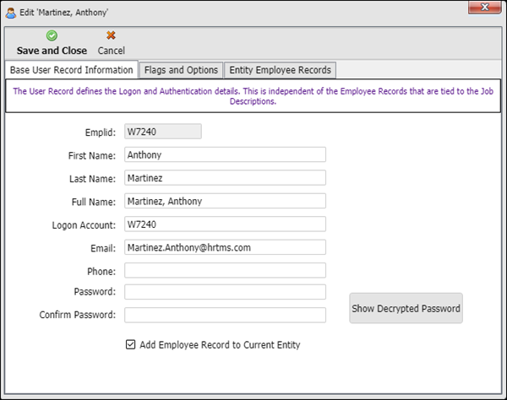Screen dimensions: 507x400
Task: Click the Save and Close label
Action: point(52,51)
